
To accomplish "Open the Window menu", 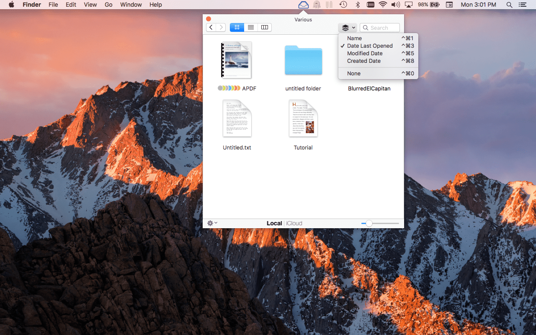I will point(131,5).
